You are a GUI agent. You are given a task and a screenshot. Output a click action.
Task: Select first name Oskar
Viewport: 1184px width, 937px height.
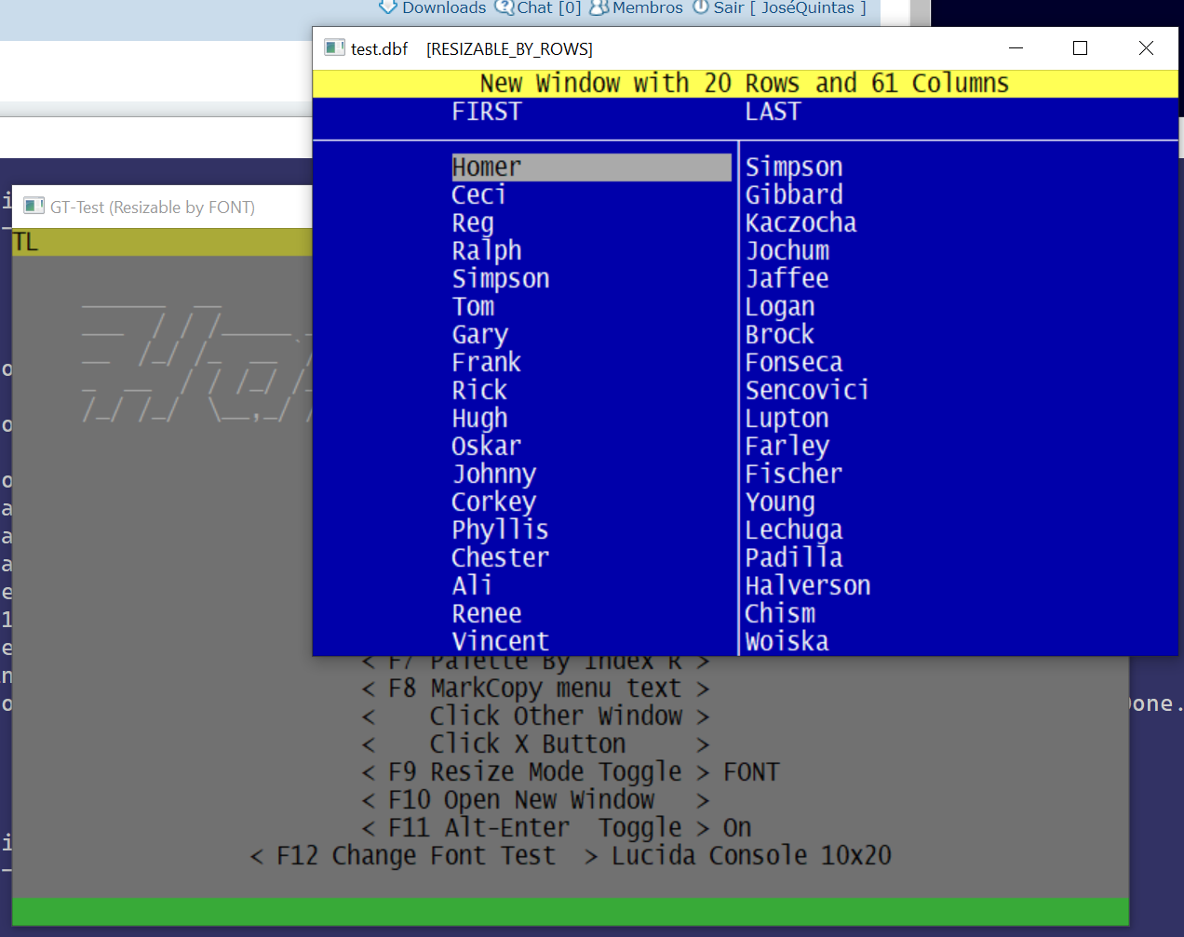coord(487,447)
